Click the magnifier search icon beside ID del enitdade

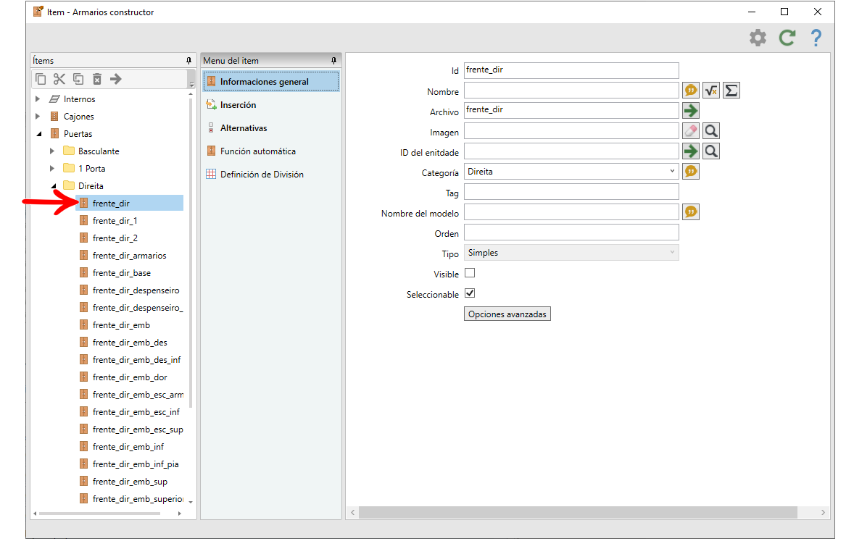710,151
